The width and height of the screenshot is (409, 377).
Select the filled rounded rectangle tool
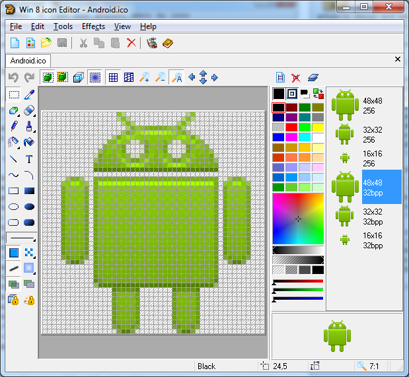point(29,223)
